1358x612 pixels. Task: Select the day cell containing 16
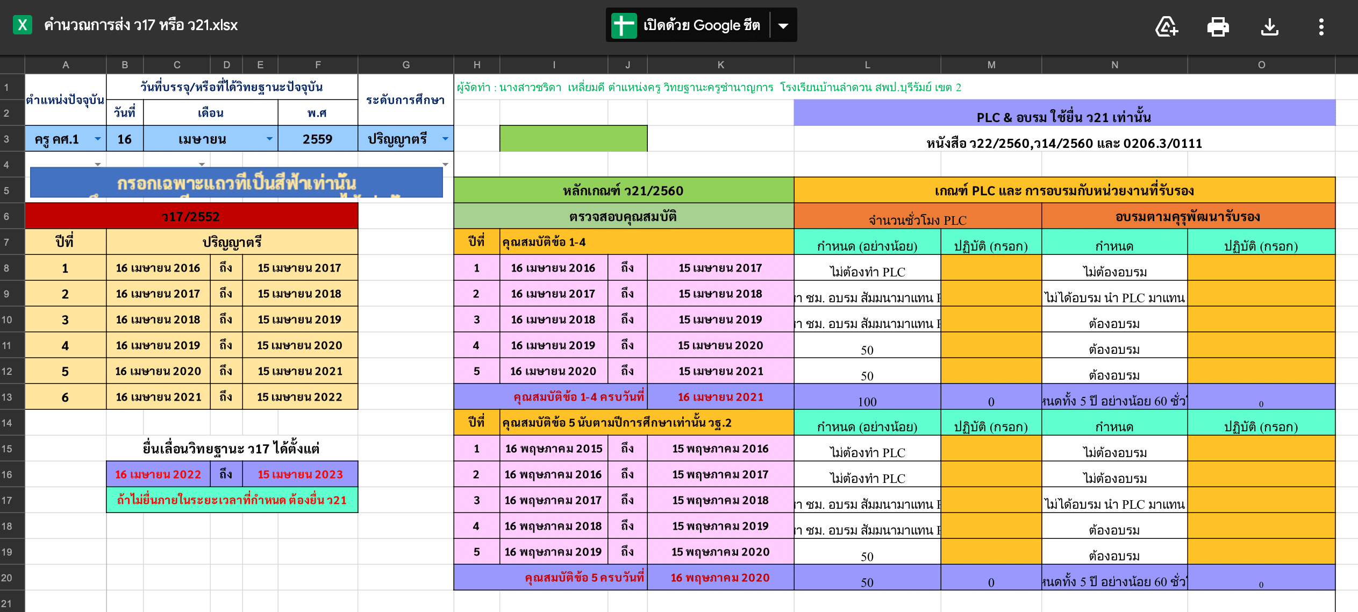pyautogui.click(x=125, y=139)
